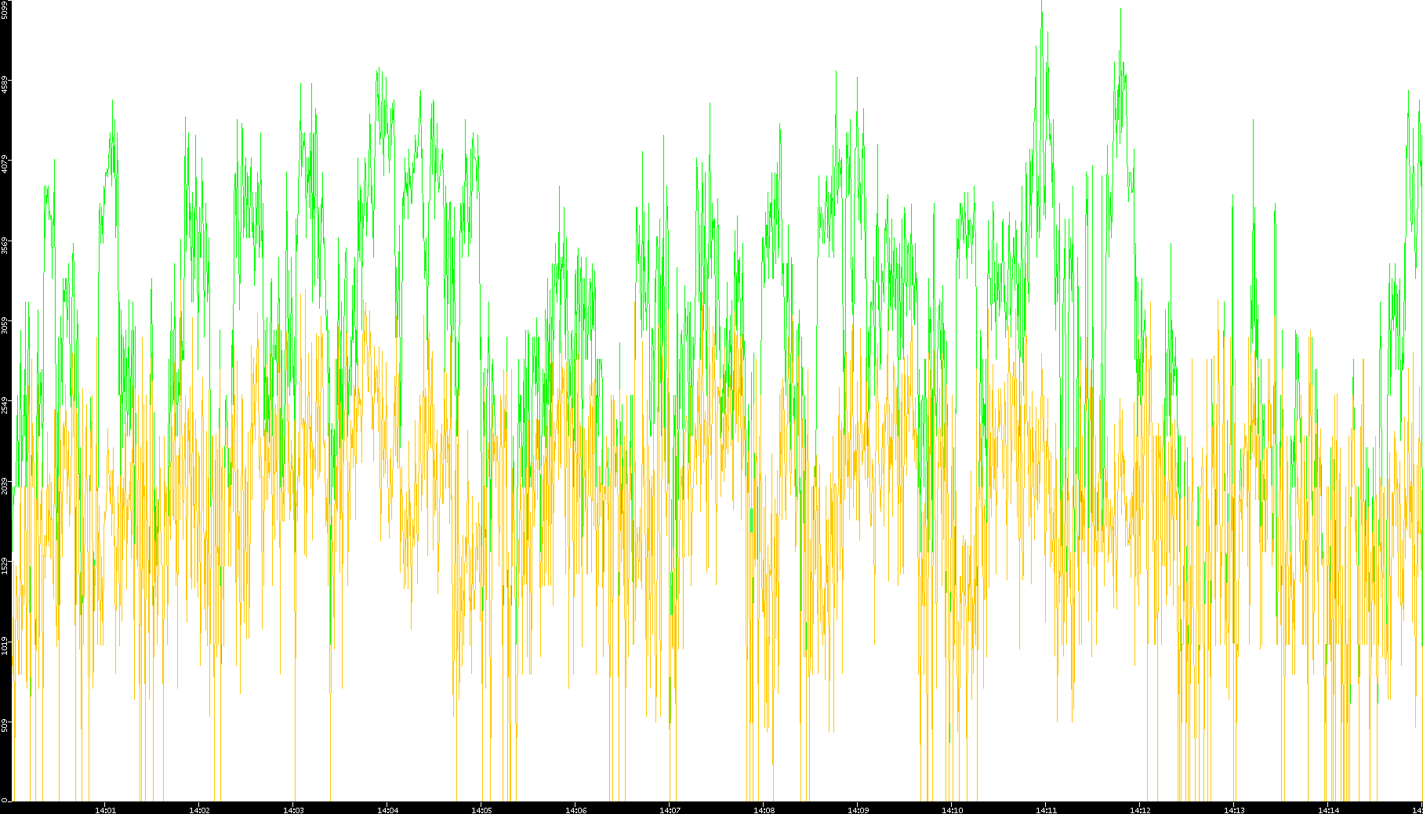Click the 5099 value on vertical axis
The height and width of the screenshot is (814, 1423).
[5, 9]
